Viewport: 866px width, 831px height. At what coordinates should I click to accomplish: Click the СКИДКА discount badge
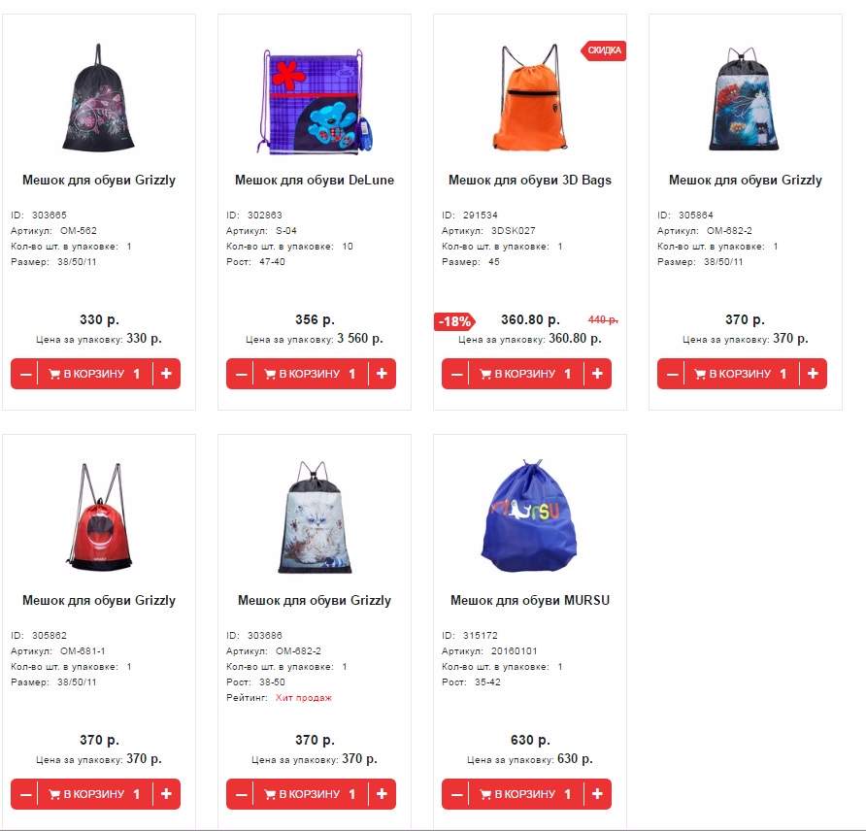point(603,50)
